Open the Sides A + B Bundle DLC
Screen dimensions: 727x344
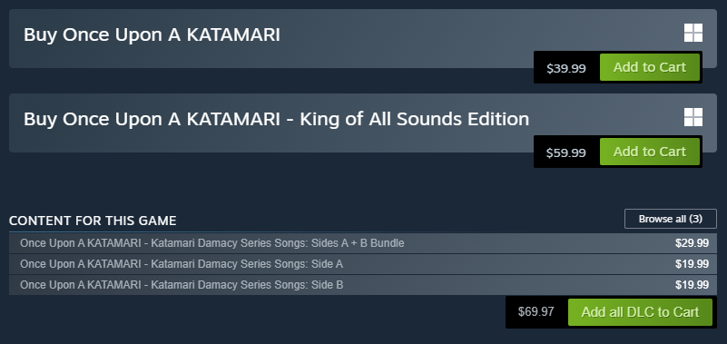click(x=359, y=243)
